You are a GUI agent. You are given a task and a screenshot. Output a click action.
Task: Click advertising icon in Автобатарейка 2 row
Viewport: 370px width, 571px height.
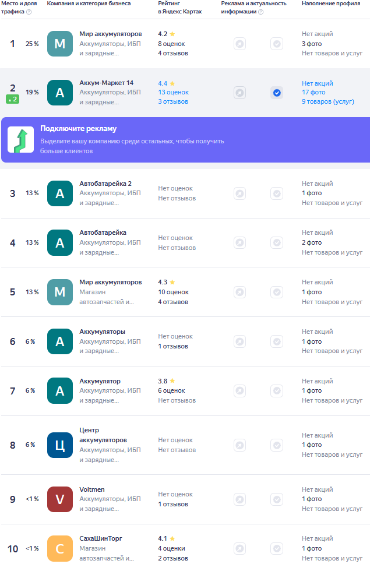239,193
